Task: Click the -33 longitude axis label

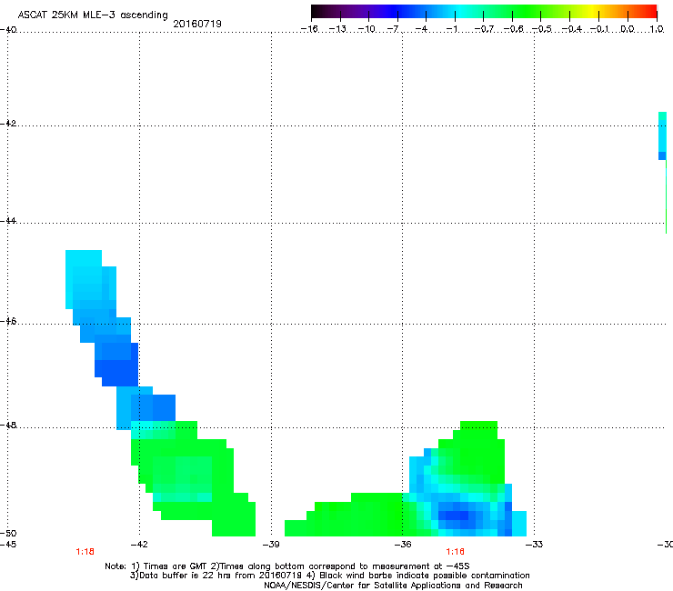Action: click(x=535, y=545)
